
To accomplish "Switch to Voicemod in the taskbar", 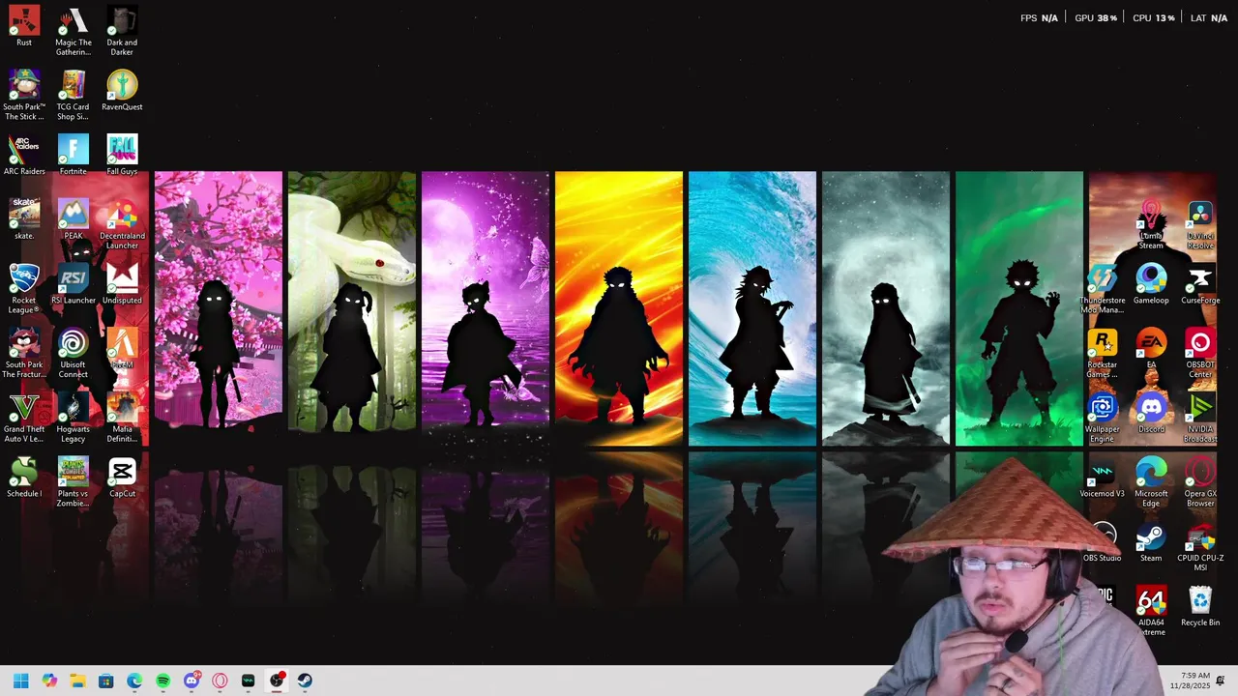I will pyautogui.click(x=248, y=681).
